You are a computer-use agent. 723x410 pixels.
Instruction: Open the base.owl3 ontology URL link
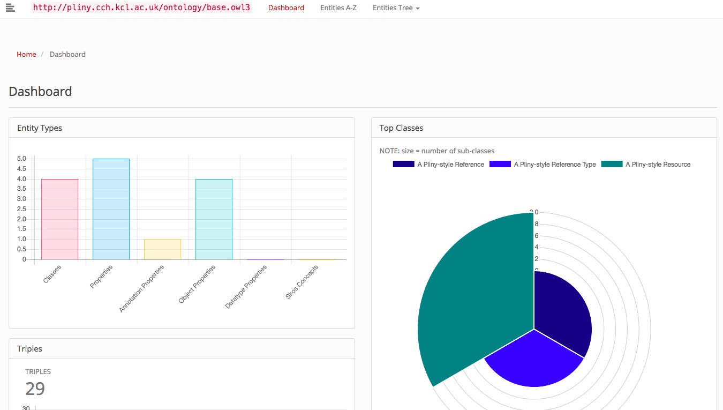141,8
